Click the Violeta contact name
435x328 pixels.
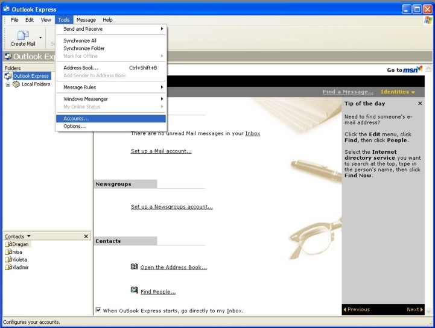click(x=19, y=260)
